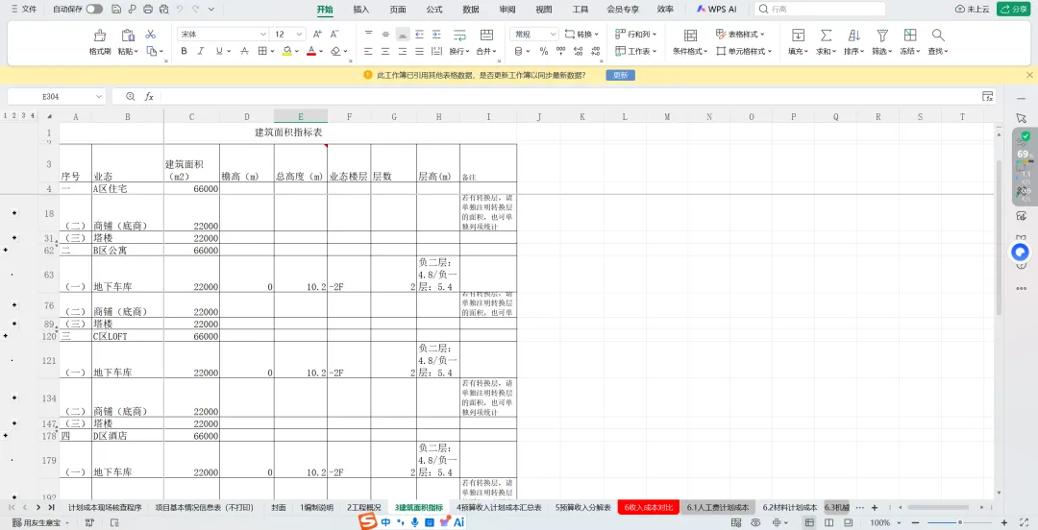
Task: Expand the outline group at row 62
Action: pyautogui.click(x=6, y=250)
